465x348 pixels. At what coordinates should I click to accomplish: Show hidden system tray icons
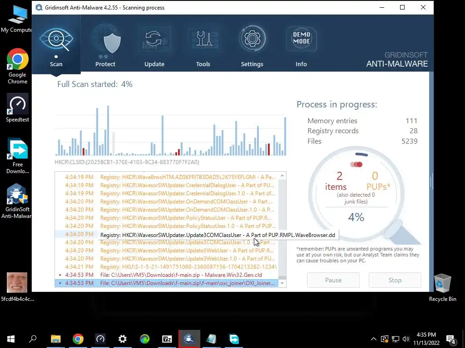point(374,339)
